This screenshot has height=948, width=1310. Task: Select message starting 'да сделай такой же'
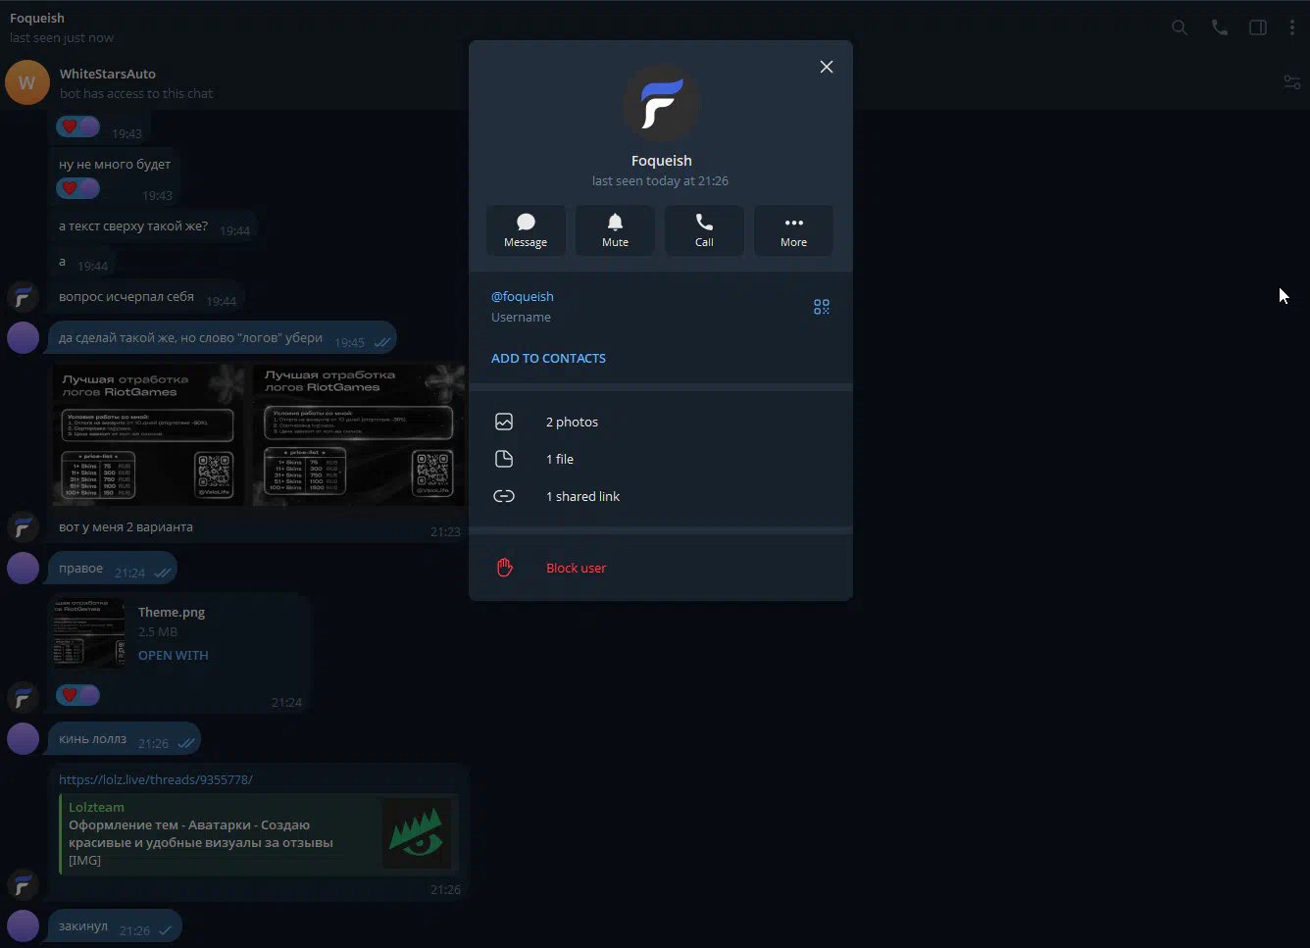point(223,338)
